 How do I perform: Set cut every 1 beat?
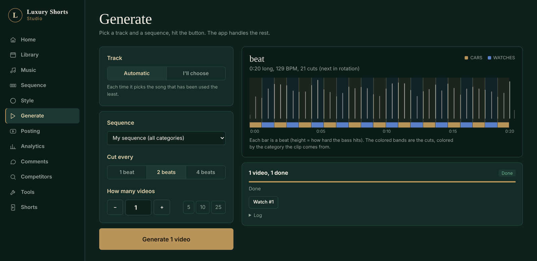tap(127, 172)
